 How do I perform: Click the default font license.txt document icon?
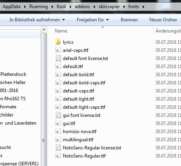click(58, 58)
